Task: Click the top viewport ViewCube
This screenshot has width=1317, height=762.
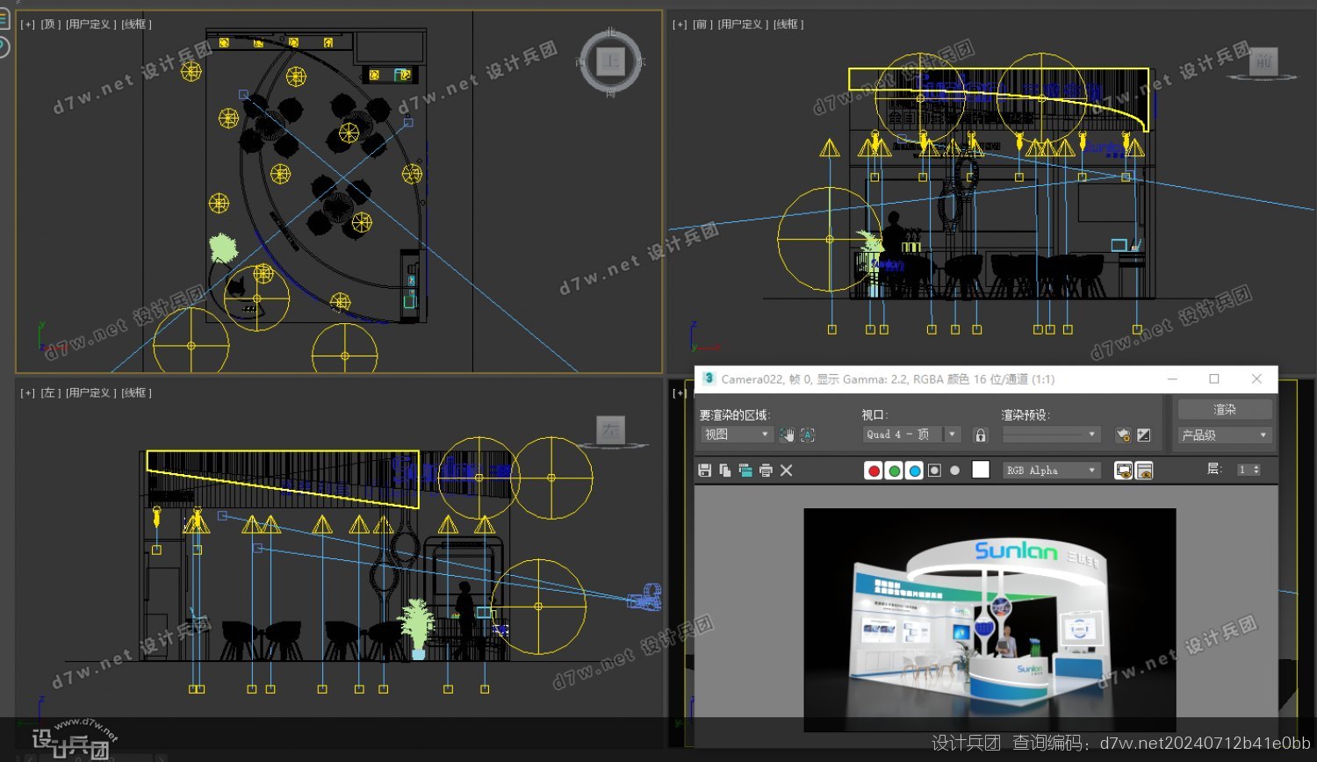Action: click(x=611, y=61)
